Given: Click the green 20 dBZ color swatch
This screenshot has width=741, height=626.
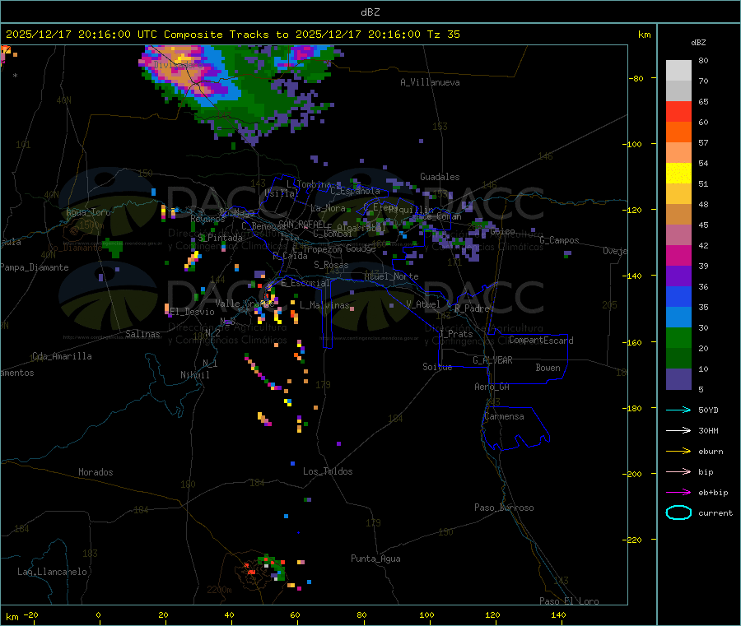Looking at the screenshot, I should pyautogui.click(x=678, y=337).
